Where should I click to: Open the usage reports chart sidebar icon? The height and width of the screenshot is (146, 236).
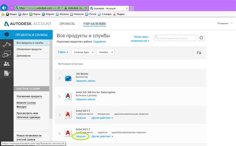coord(7,44)
